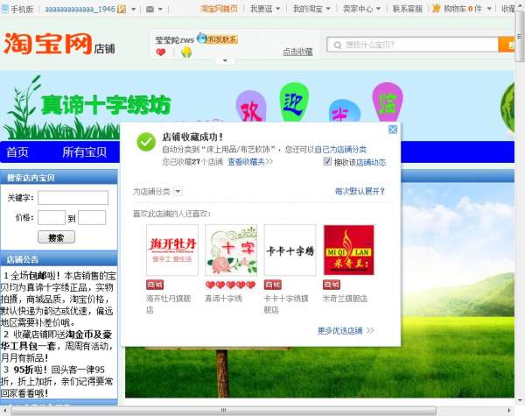Click the 真谛十字绣坊 banner title
Viewport: 525px width, 416px height.
click(106, 105)
